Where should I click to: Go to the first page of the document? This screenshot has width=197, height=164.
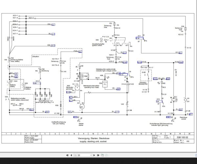(67, 155)
